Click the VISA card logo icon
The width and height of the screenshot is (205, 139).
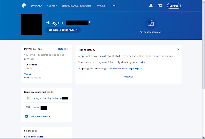pyautogui.click(x=28, y=107)
